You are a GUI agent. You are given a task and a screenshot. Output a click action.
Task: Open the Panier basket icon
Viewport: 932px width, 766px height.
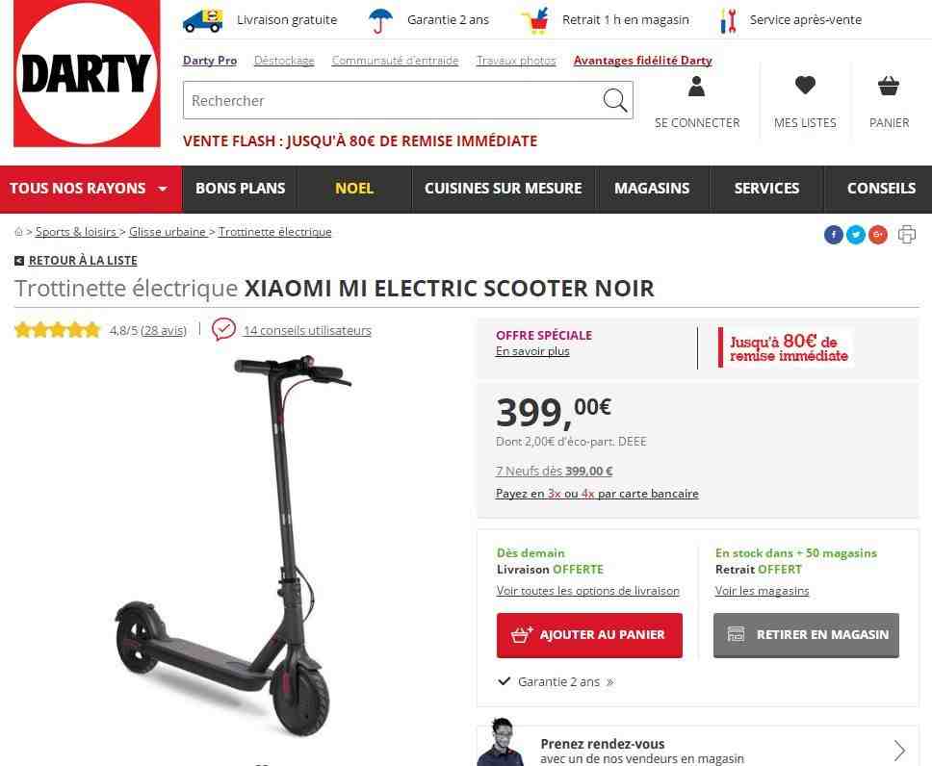pos(889,87)
